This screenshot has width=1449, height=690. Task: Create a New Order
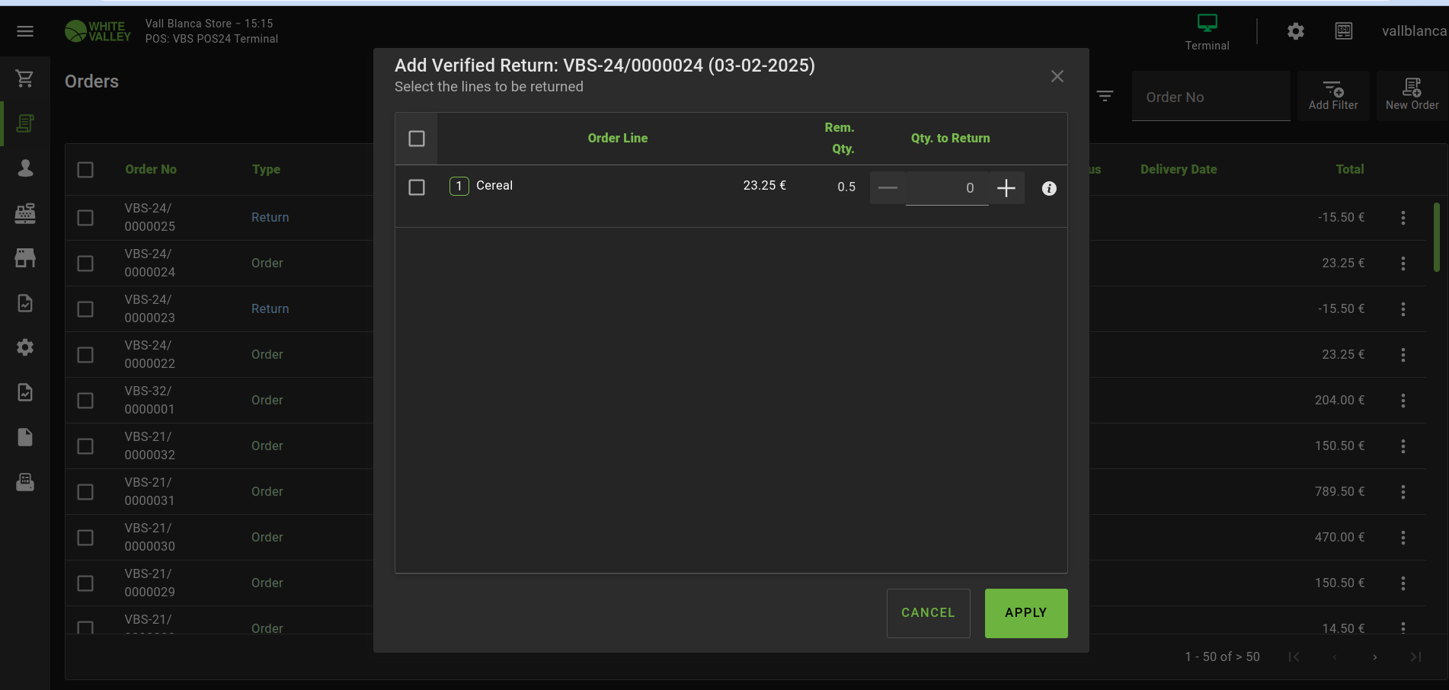1412,96
